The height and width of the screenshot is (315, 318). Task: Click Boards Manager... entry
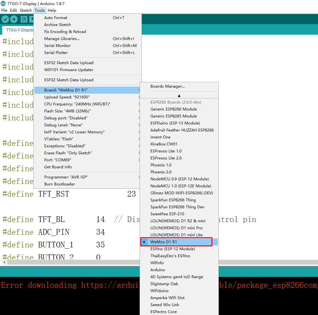coord(168,86)
